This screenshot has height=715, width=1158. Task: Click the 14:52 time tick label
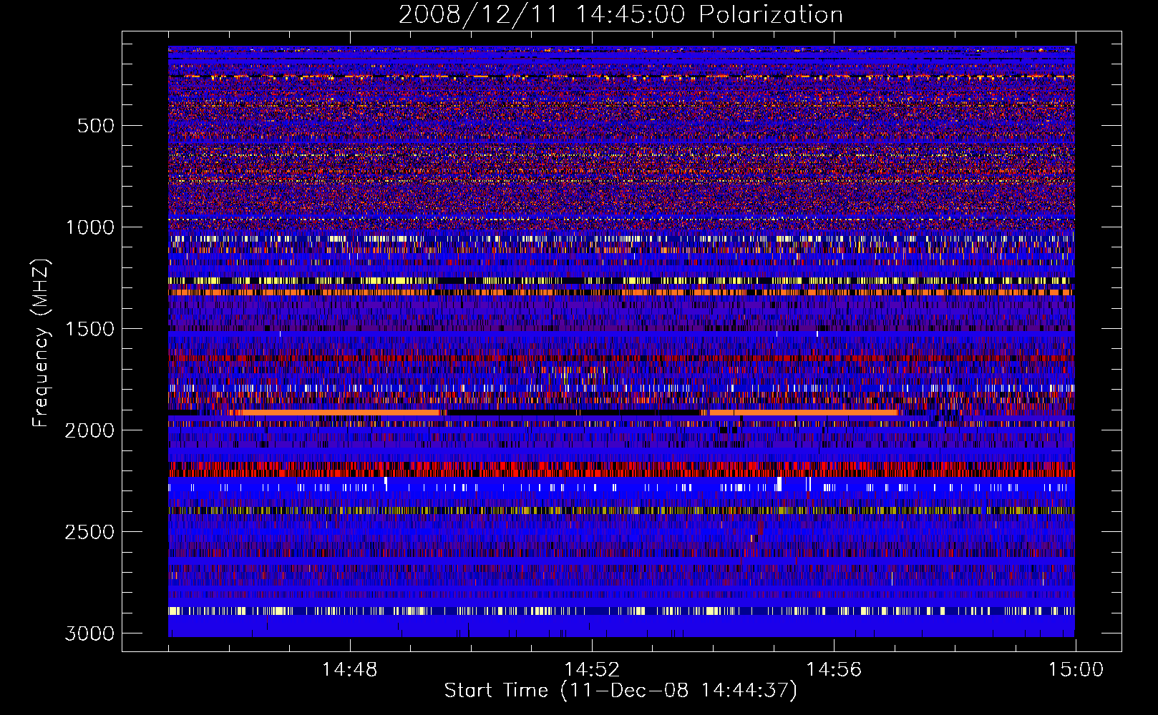point(592,670)
